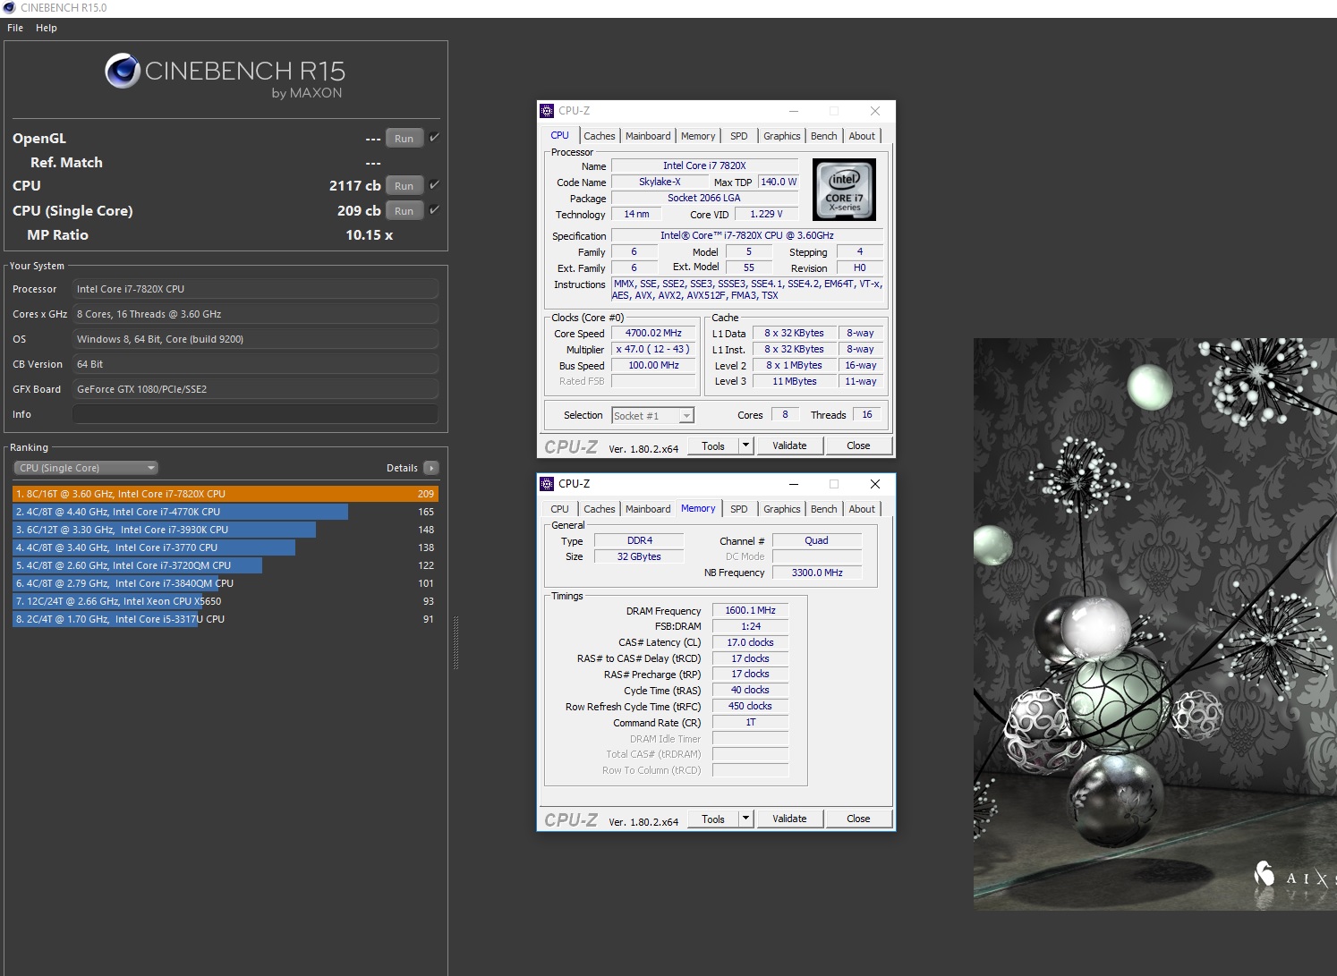Click the Cinebench title bar app icon
This screenshot has width=1337, height=976.
tap(10, 7)
